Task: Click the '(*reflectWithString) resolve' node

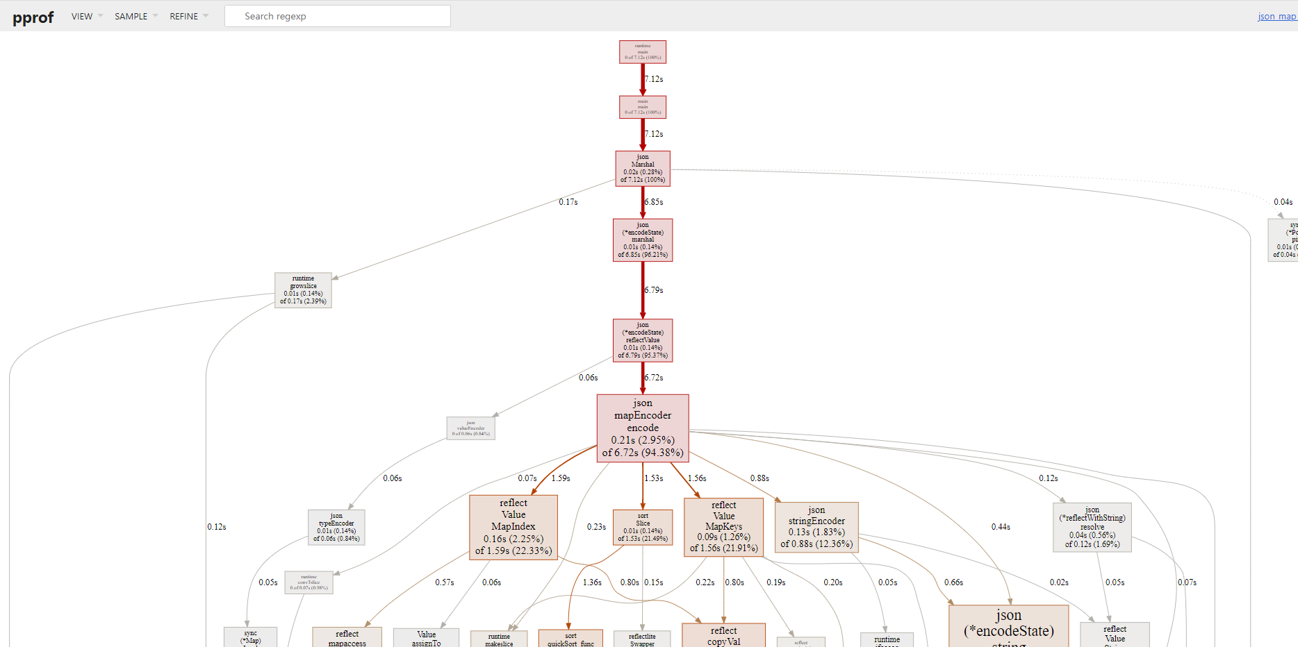Action: (1092, 527)
